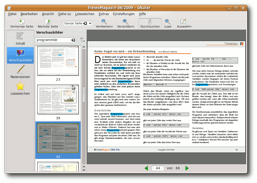
Task: Click the thumbnail scrollbar handle
Action: point(84,95)
